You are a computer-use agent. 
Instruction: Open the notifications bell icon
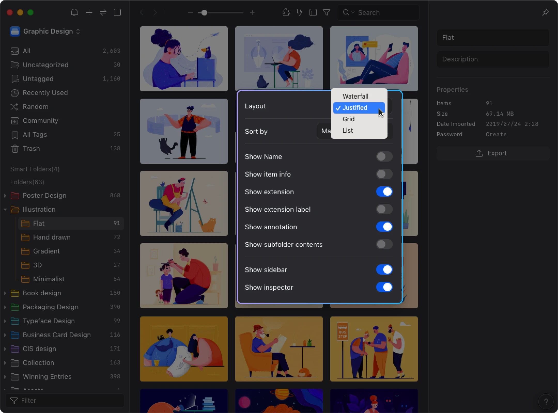(74, 12)
